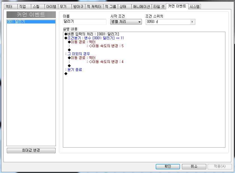Image resolution: width=235 pixels, height=173 pixels.
Task: Cancel with the 취소 button
Action: [194, 166]
